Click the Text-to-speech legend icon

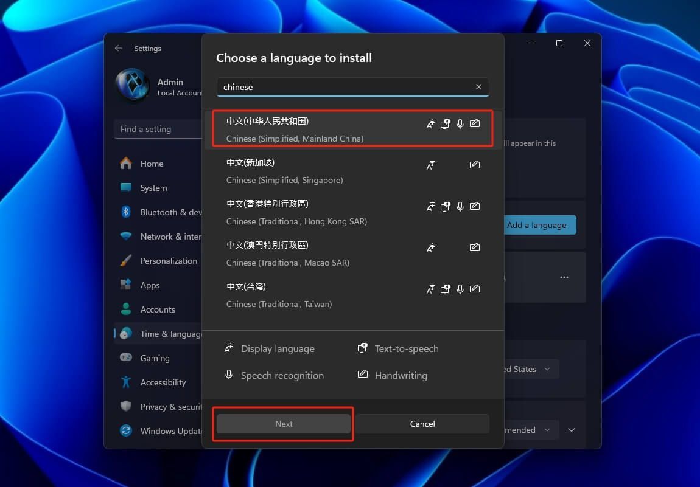click(363, 348)
